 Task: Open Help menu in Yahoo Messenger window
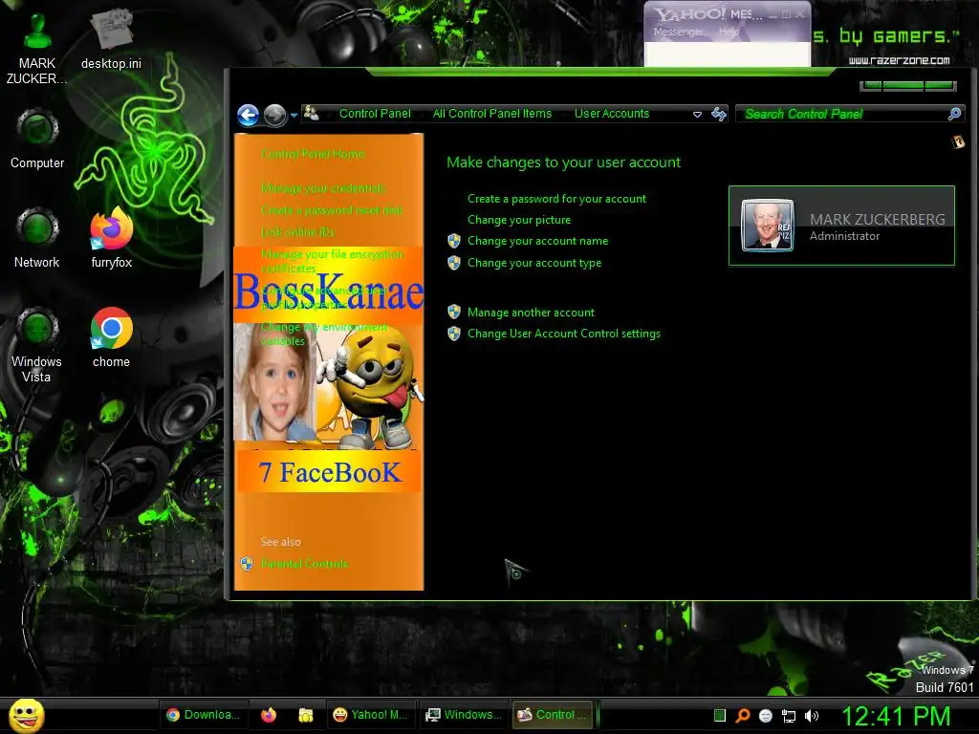click(x=729, y=32)
